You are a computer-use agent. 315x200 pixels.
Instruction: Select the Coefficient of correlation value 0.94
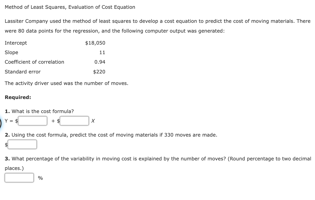point(100,62)
